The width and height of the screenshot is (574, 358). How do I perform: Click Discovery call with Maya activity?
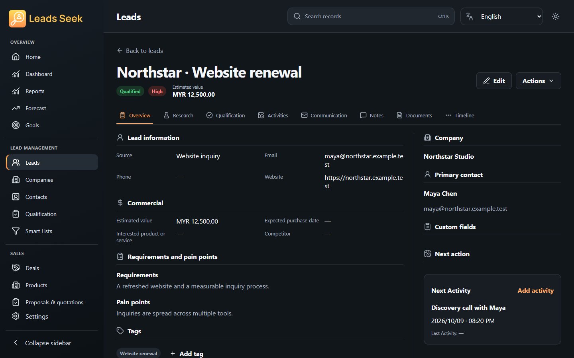pyautogui.click(x=468, y=307)
